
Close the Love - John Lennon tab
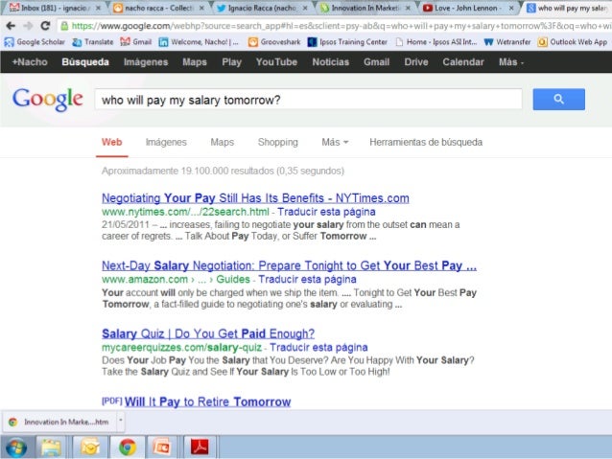tap(511, 8)
